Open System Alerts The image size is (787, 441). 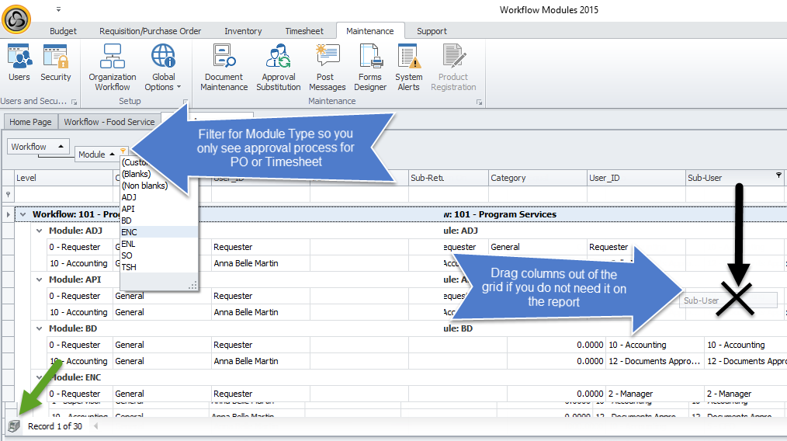click(408, 68)
